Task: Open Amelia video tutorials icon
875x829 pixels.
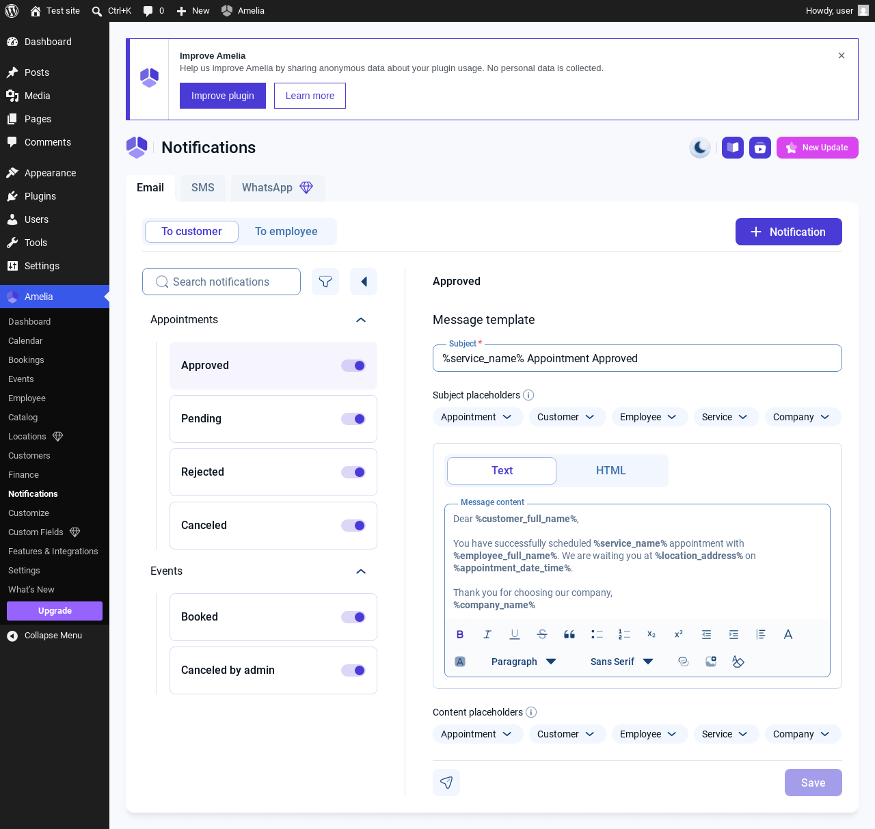Action: (x=760, y=148)
